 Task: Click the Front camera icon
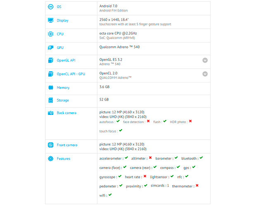(50, 145)
